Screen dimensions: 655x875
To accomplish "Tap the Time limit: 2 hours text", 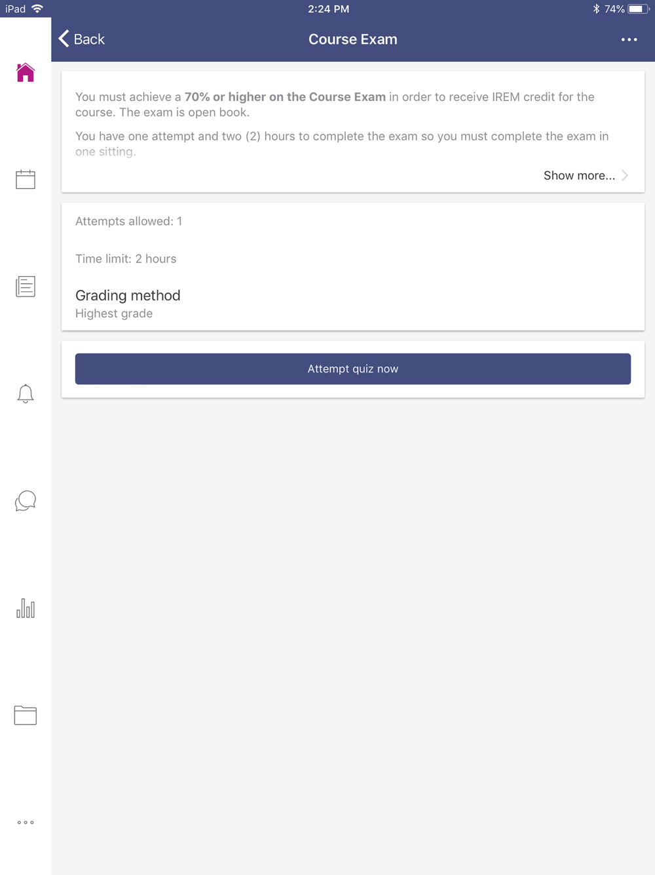I will click(x=126, y=258).
